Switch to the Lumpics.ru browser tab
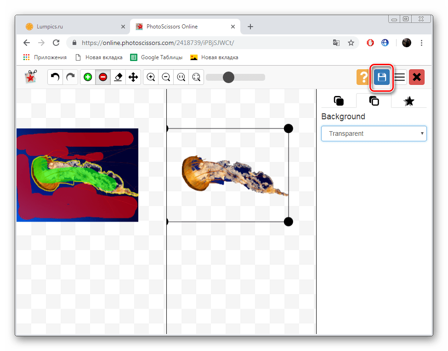This screenshot has width=448, height=351. (x=51, y=27)
